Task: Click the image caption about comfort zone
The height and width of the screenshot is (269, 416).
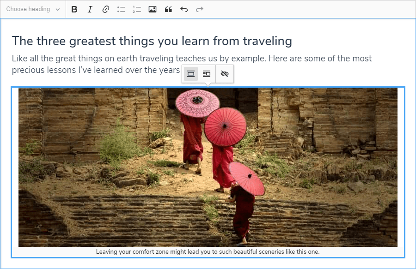Action: [208, 252]
